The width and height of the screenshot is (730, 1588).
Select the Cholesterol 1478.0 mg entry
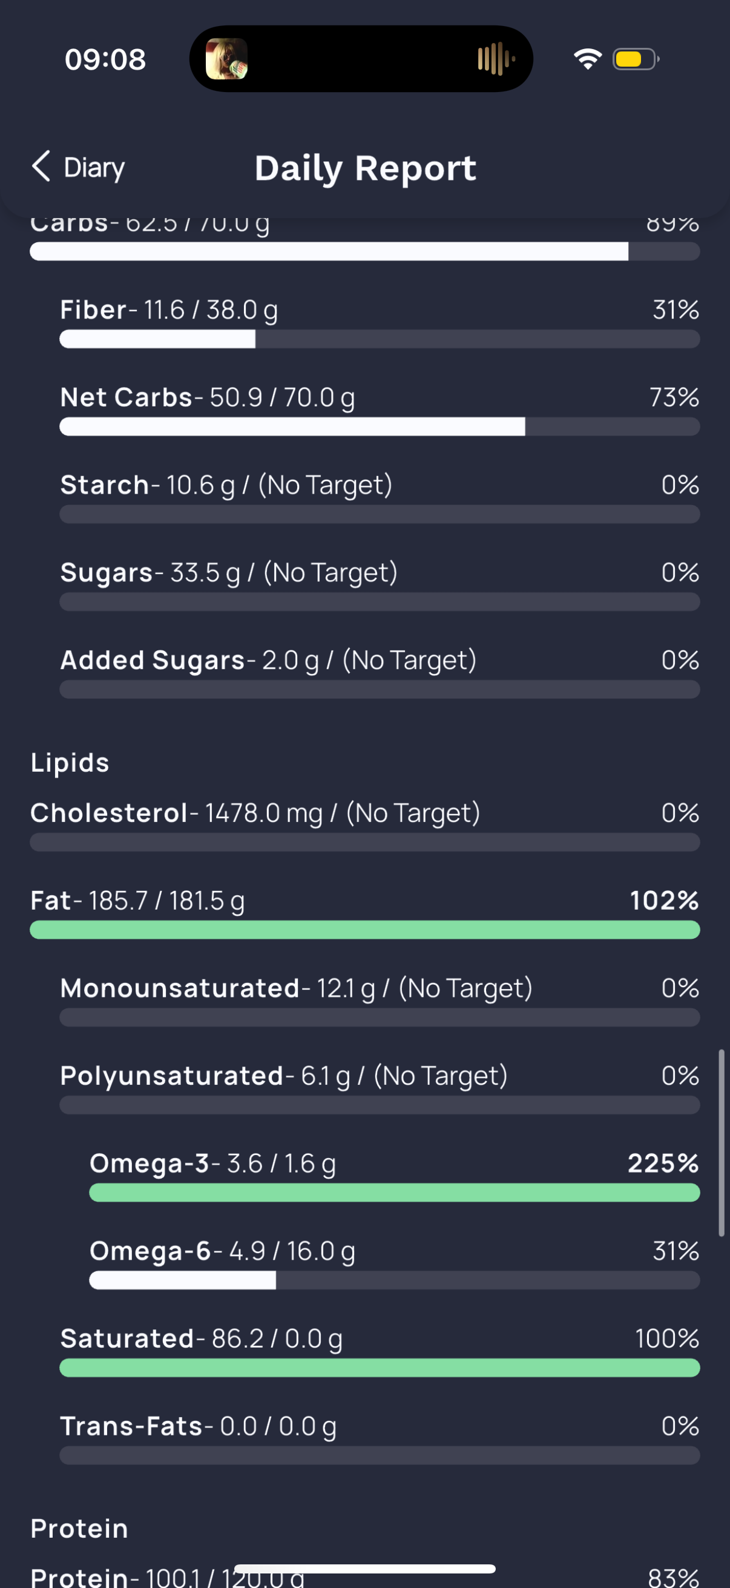click(364, 825)
